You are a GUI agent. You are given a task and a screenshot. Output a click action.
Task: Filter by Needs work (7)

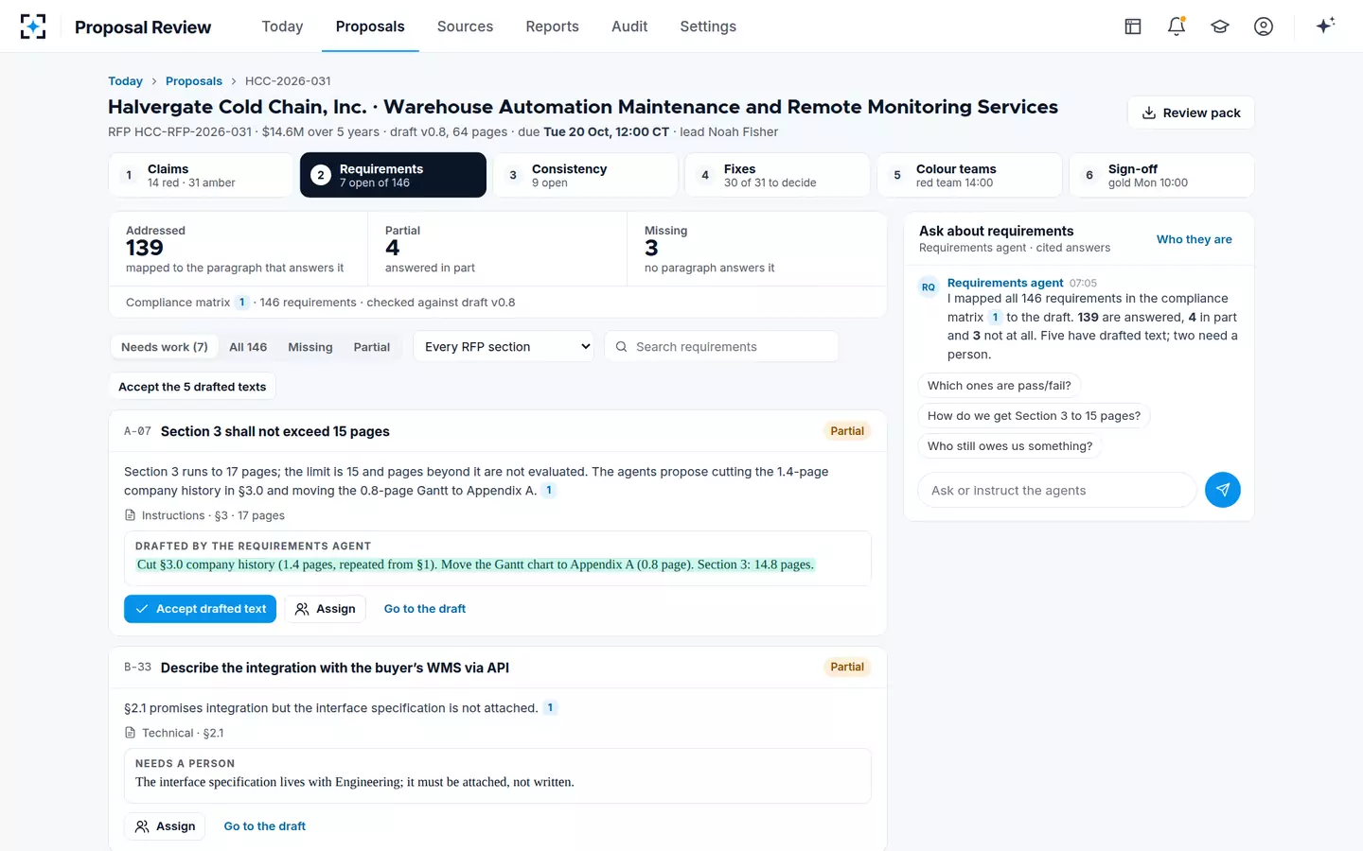[x=165, y=347]
